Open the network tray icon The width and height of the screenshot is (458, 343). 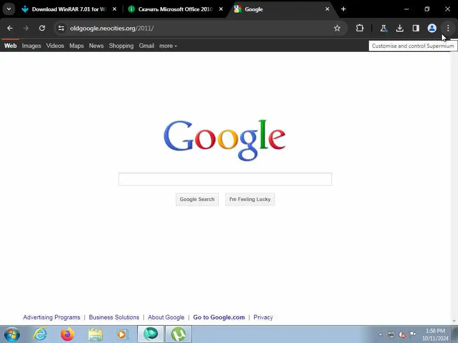pyautogui.click(x=391, y=335)
